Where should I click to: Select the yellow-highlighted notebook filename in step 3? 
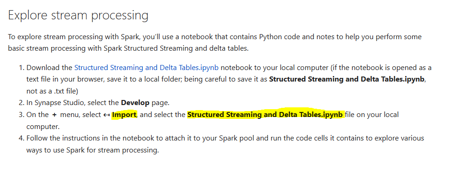click(266, 115)
